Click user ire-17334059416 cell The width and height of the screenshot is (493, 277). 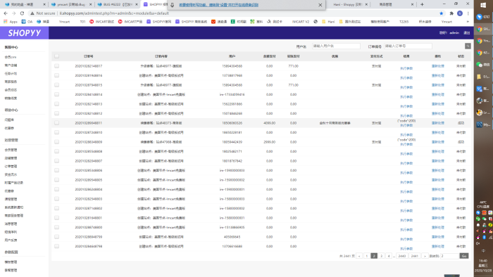232,94
